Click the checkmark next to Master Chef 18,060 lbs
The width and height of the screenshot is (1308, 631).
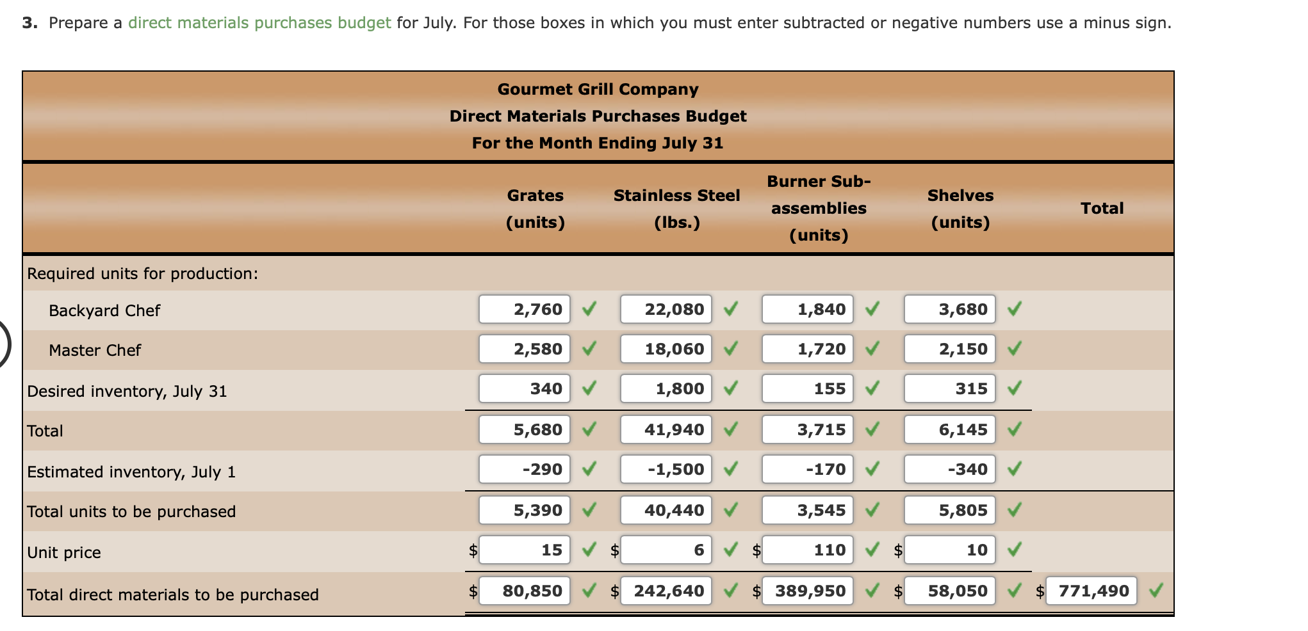[730, 349]
